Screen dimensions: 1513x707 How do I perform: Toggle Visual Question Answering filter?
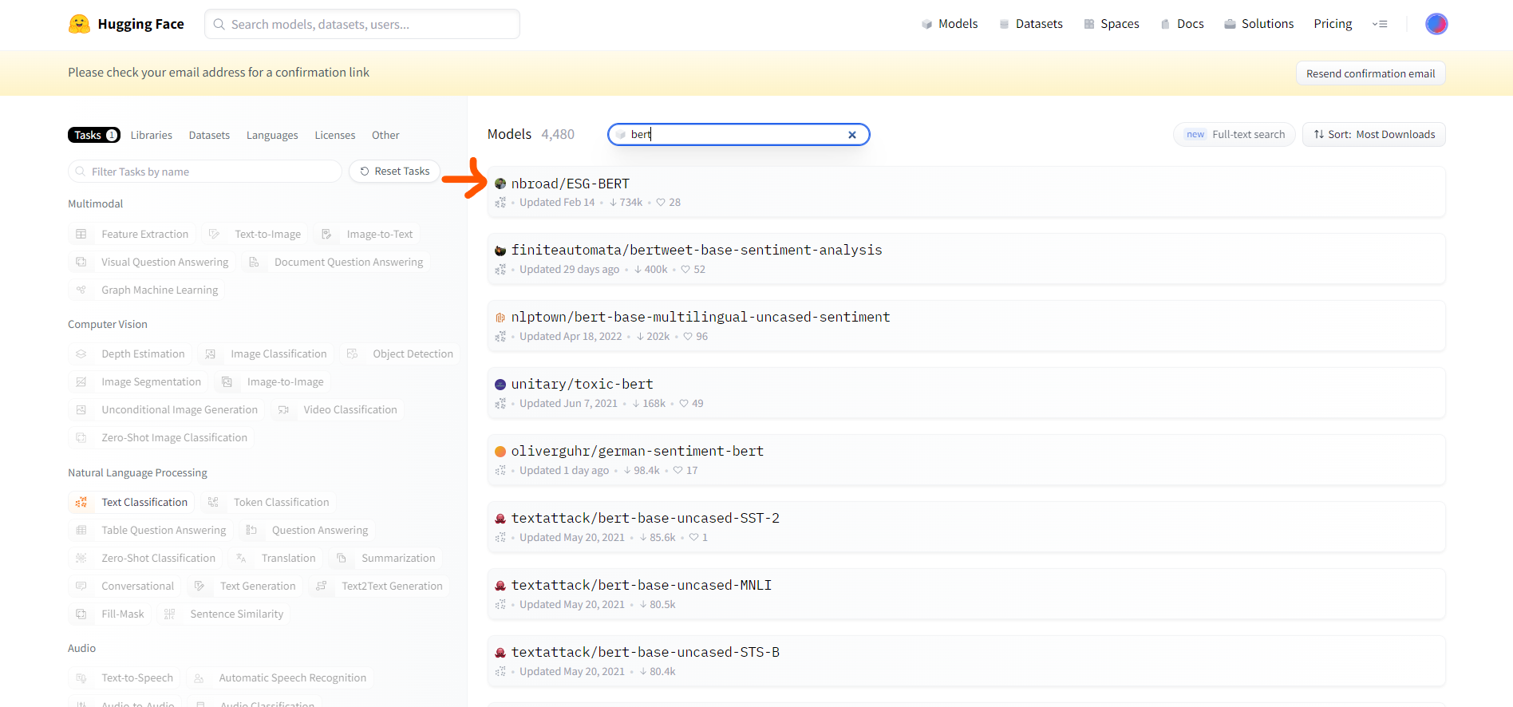152,262
